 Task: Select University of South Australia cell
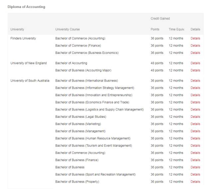point(30,81)
